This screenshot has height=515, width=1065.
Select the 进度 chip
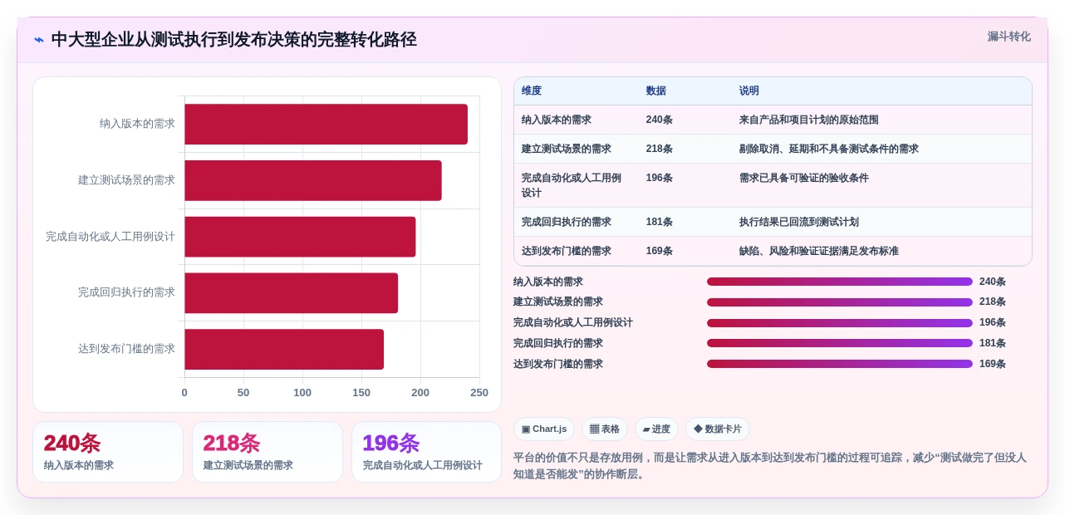click(656, 429)
